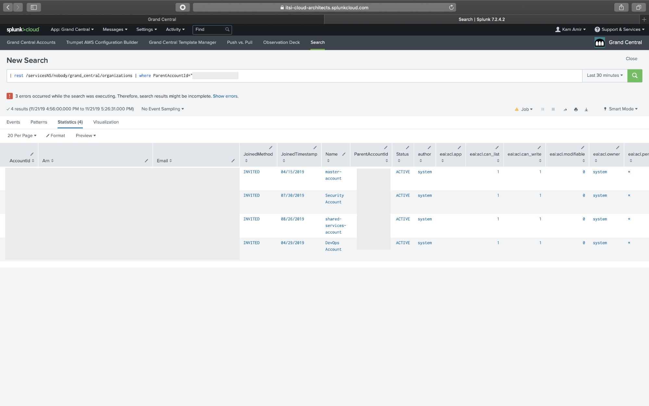Edit the Name column pencil icon

pyautogui.click(x=344, y=154)
